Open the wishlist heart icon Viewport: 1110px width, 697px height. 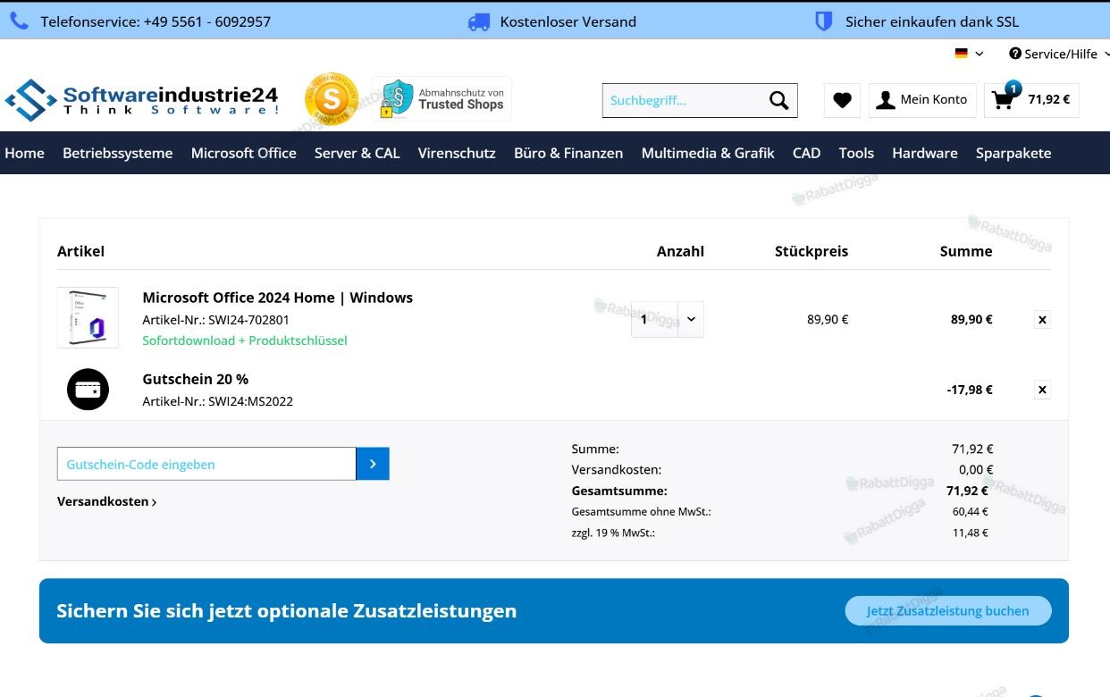[842, 100]
